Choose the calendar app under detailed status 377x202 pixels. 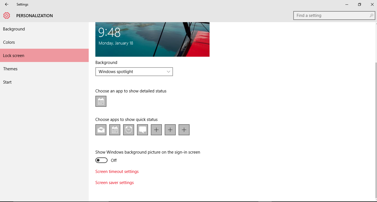pyautogui.click(x=101, y=101)
